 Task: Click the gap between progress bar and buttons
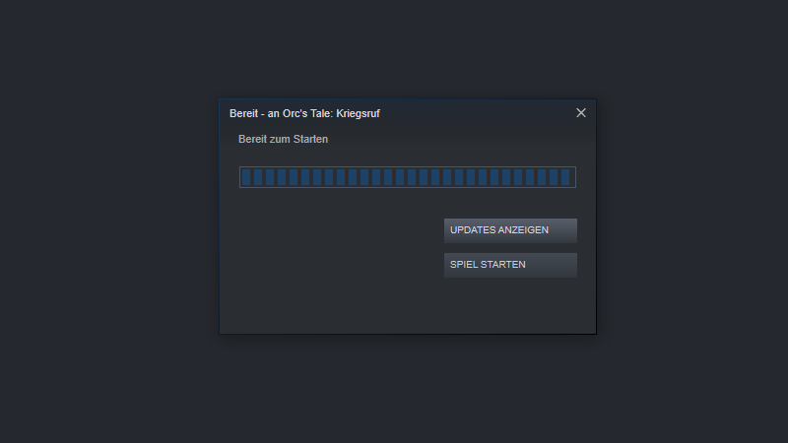point(408,203)
